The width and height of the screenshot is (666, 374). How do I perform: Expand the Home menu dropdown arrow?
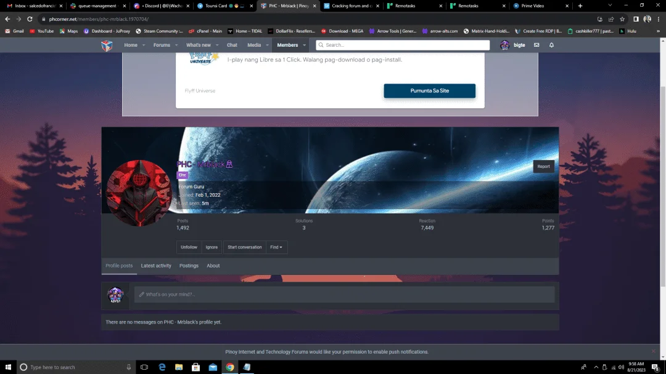144,46
